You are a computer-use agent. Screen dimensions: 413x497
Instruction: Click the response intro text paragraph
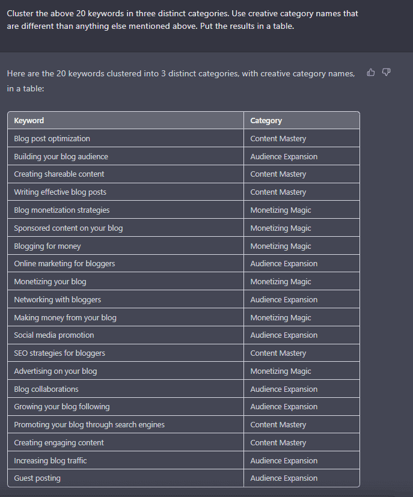coord(181,81)
